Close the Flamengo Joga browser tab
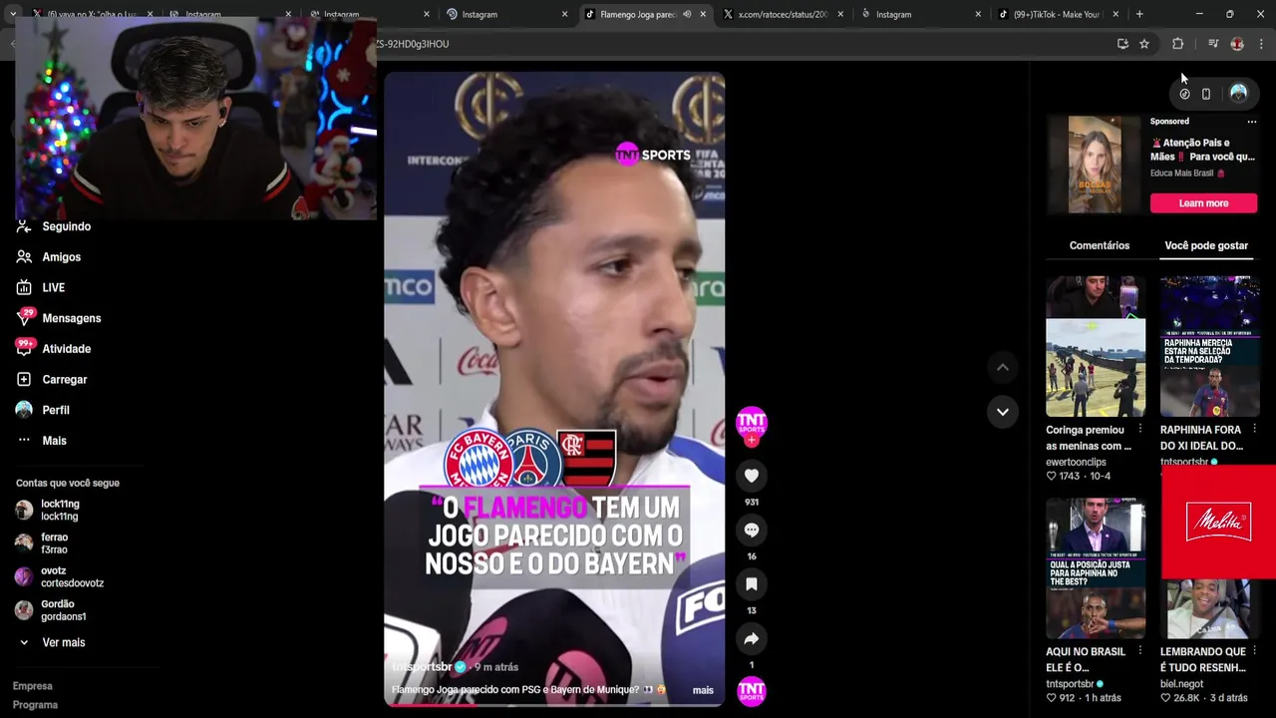The height and width of the screenshot is (718, 1276). (x=703, y=14)
